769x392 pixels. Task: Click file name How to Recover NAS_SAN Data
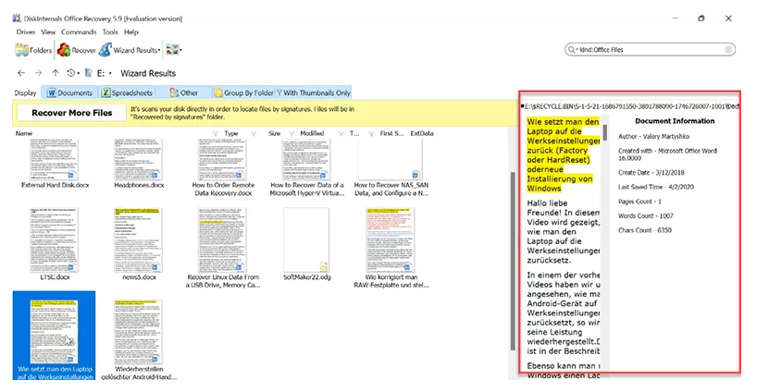click(x=391, y=190)
